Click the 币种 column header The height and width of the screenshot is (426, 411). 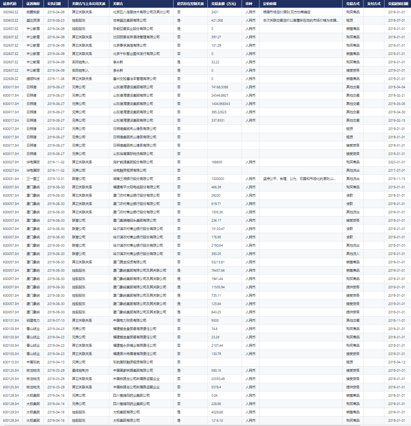click(x=249, y=4)
